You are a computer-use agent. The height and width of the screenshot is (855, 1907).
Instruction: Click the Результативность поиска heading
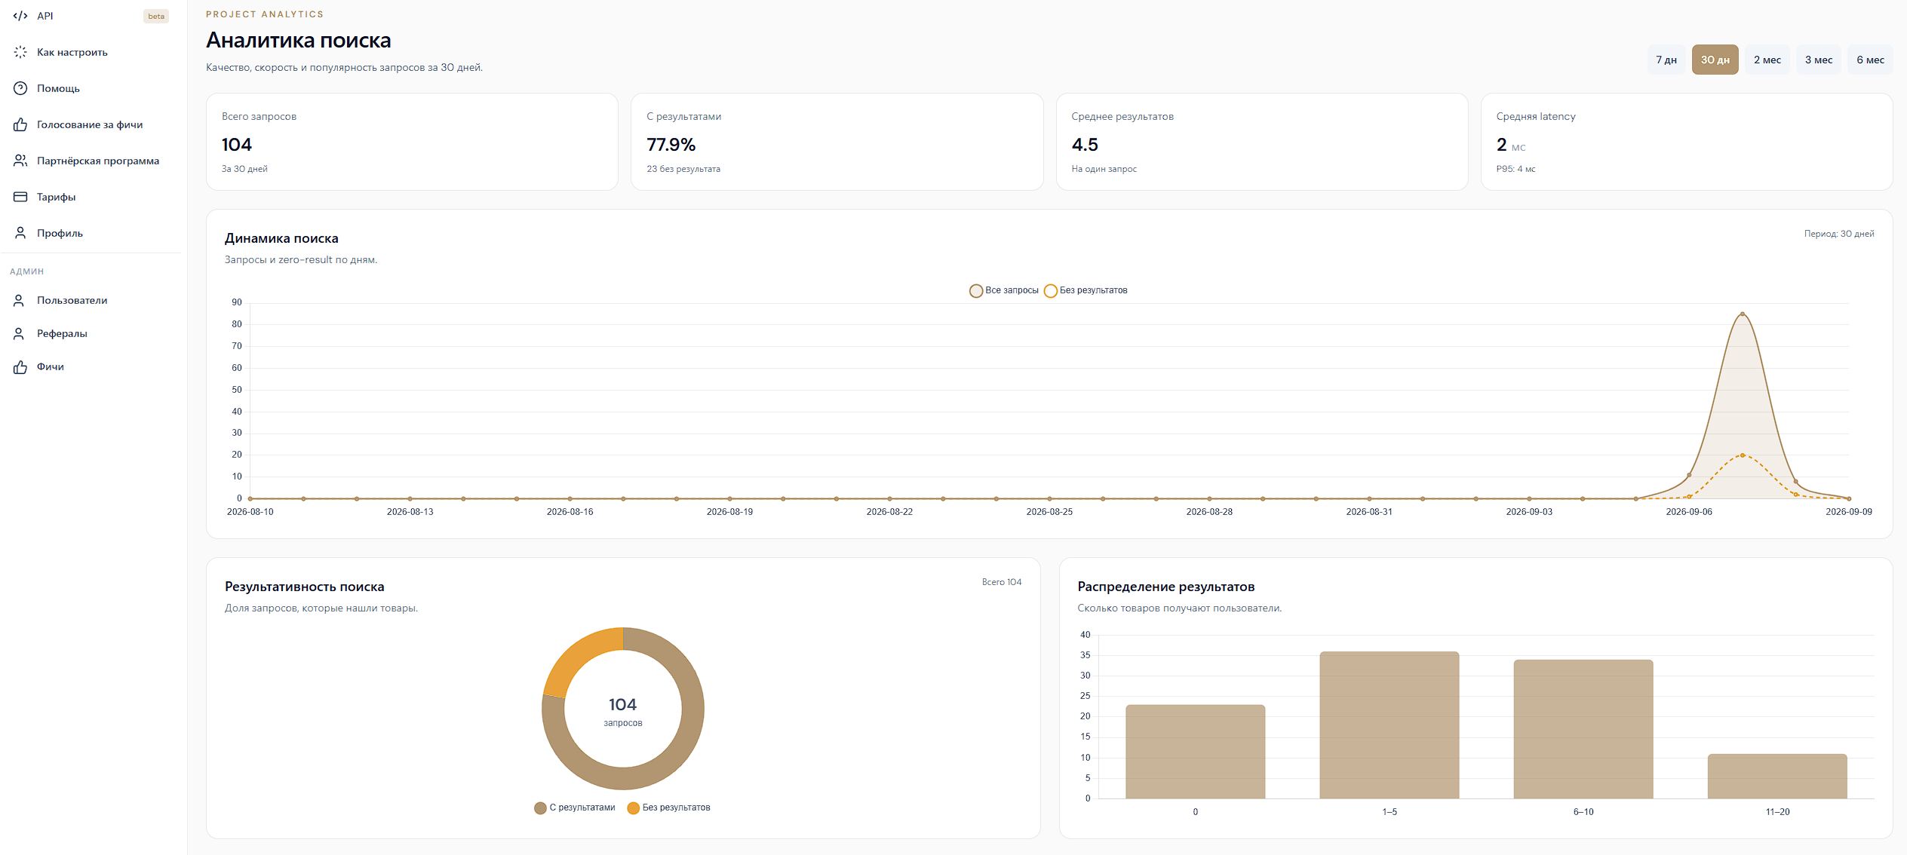pos(305,587)
